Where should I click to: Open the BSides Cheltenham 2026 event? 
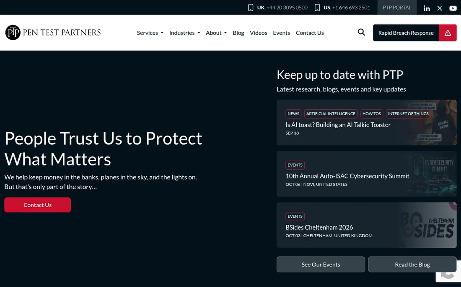[319, 228]
